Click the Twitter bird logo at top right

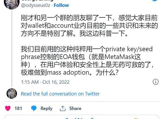155,1
